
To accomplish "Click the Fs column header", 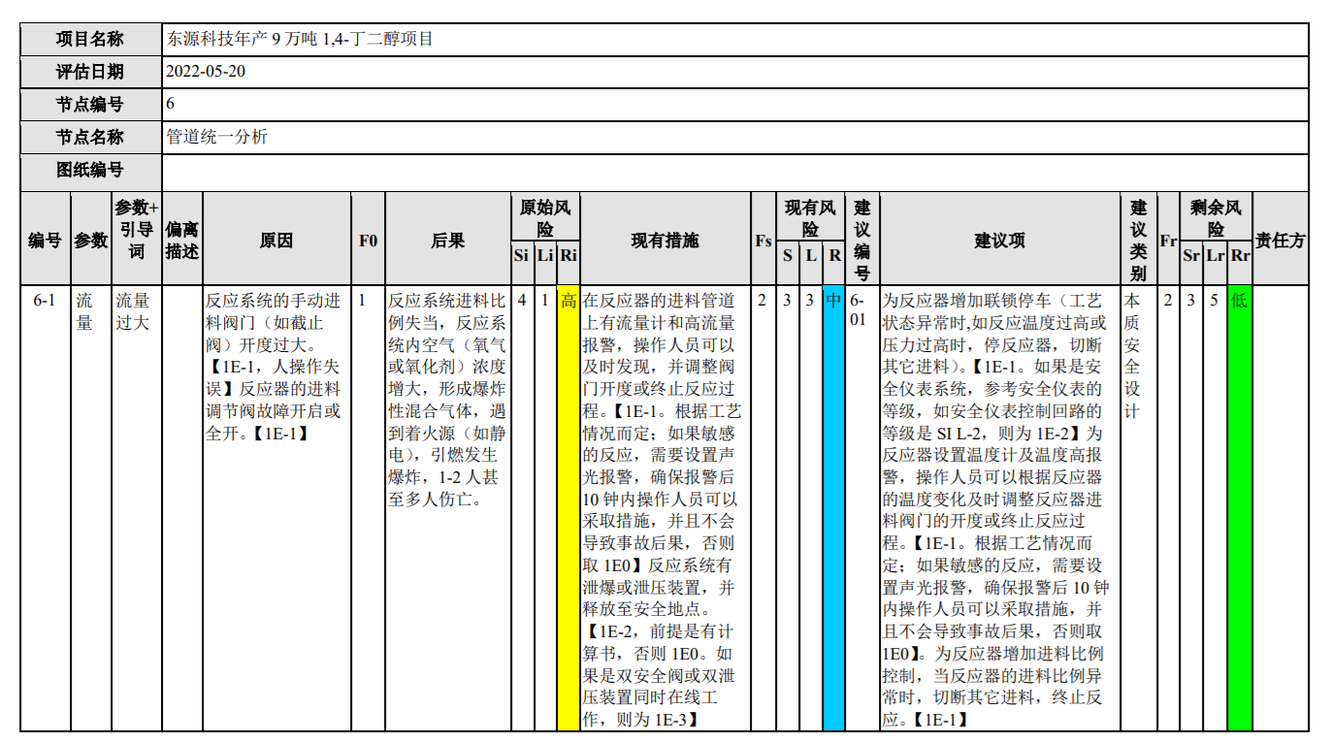I will (762, 238).
